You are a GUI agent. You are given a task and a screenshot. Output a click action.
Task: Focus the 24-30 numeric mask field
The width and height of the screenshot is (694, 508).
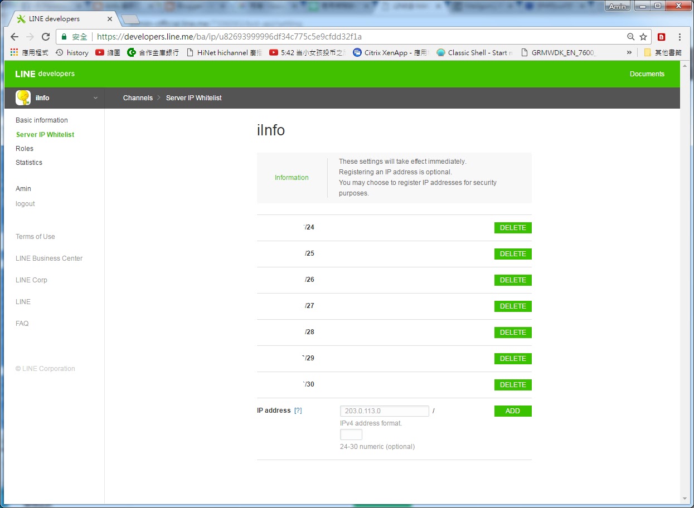pyautogui.click(x=351, y=434)
